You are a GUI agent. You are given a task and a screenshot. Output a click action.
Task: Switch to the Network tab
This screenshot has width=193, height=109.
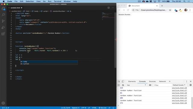162,81
